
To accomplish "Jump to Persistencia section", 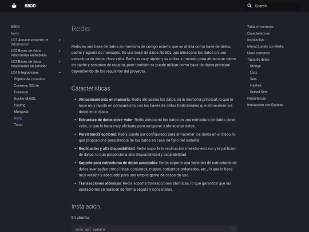I will [x=256, y=99].
